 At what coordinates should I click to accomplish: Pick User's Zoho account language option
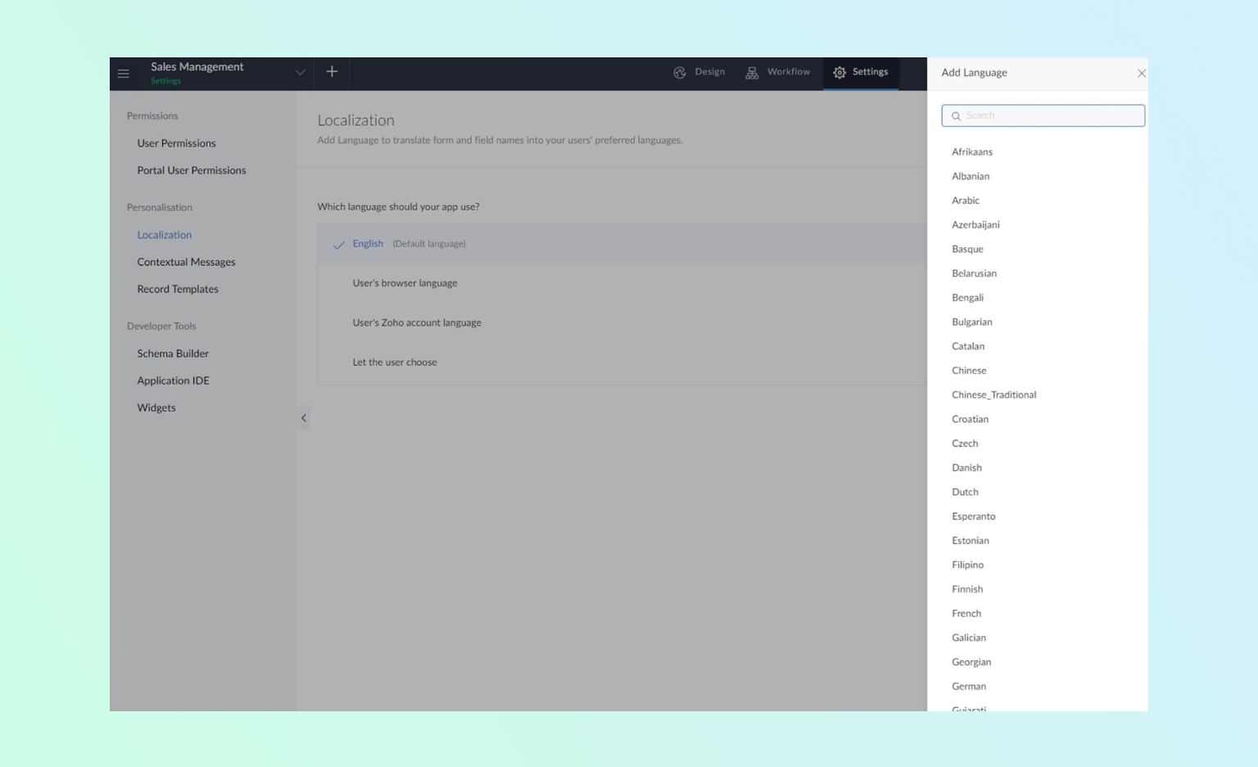click(417, 323)
